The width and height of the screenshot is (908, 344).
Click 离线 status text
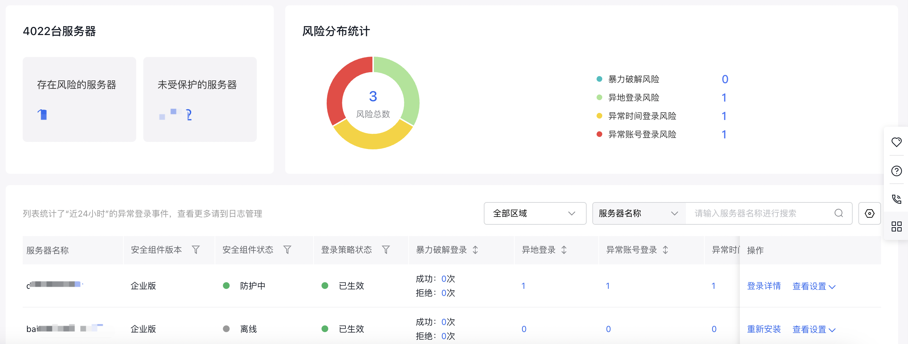pos(248,329)
